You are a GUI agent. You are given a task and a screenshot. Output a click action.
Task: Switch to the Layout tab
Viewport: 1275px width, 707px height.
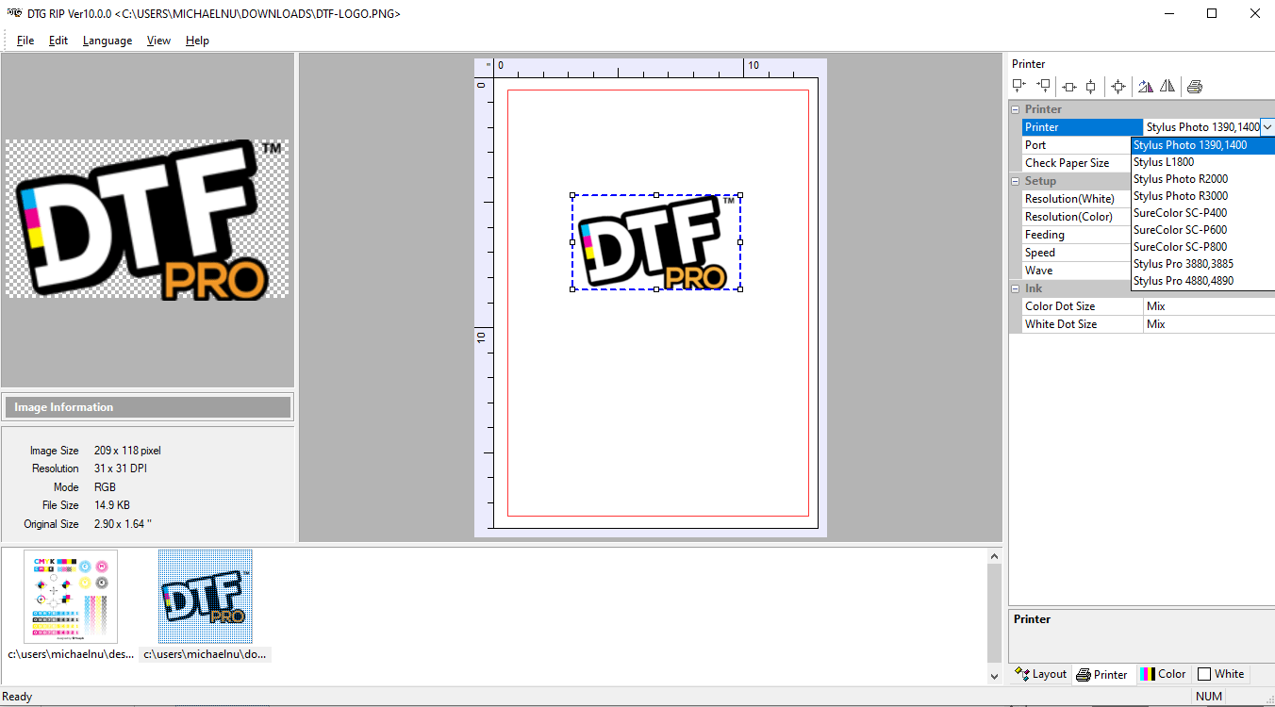point(1040,674)
